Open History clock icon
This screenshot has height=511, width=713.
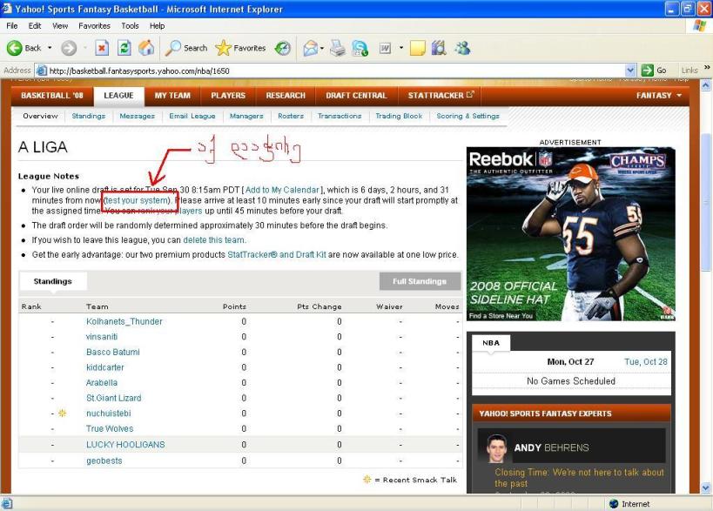coord(283,48)
